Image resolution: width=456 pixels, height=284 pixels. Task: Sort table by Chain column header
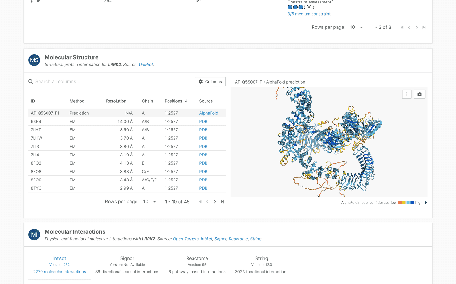pos(147,101)
